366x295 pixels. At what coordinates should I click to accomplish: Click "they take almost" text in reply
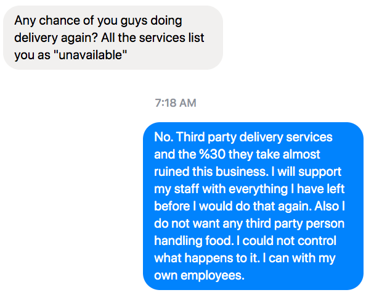(x=274, y=154)
